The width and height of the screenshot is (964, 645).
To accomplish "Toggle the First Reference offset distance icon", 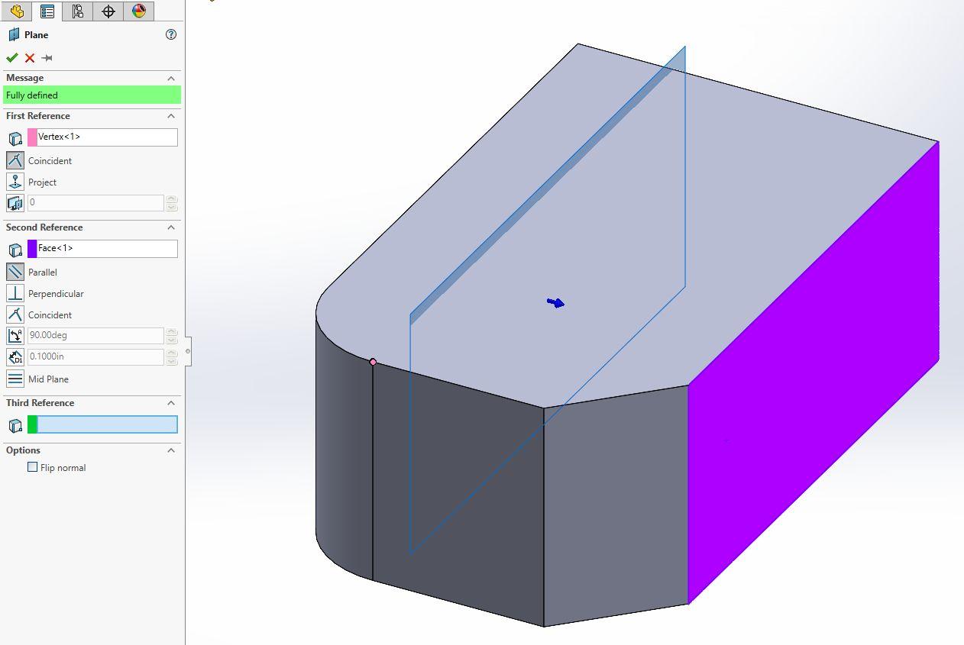I will point(15,203).
